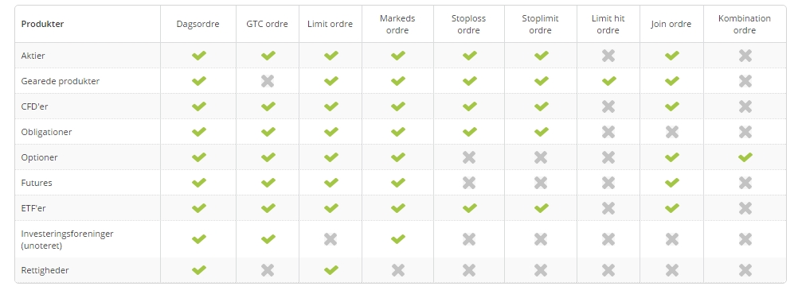Viewport: 798px width, 294px height.
Task: Click the grey cross for Investeringsforeninger Limit ordre
Action: pos(331,238)
